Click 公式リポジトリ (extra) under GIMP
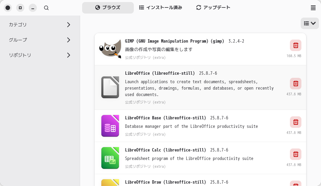Screen dimensions: 321x186 click(145, 57)
